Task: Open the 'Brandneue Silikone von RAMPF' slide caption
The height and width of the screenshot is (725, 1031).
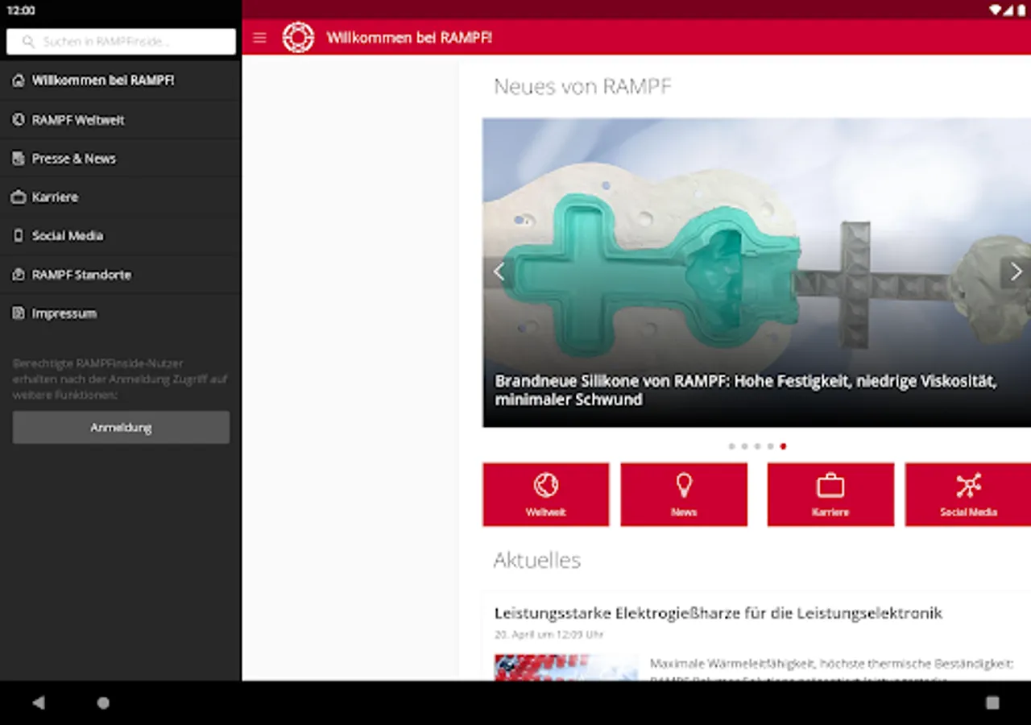Action: pyautogui.click(x=746, y=390)
